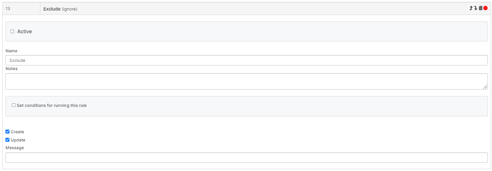Tick the Set conditions for running this rule checkbox
This screenshot has width=492, height=171.
click(x=14, y=105)
